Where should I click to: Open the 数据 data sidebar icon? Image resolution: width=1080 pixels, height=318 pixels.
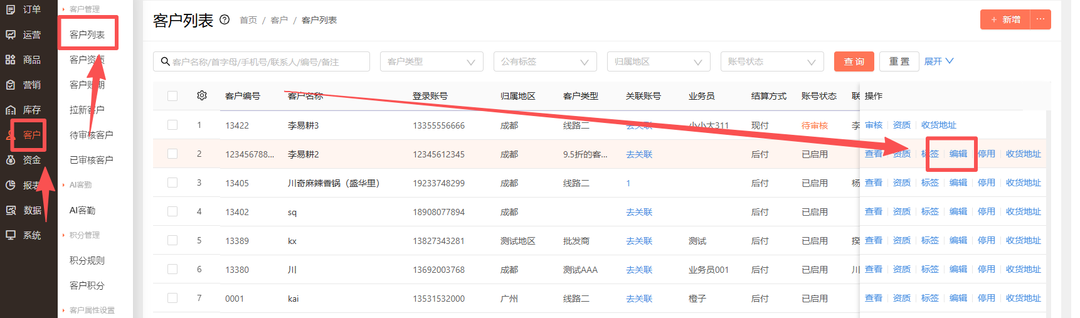pyautogui.click(x=11, y=210)
